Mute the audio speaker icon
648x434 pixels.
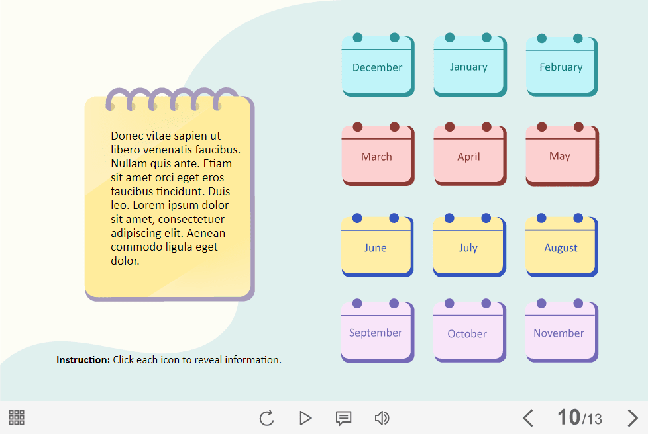coord(382,418)
